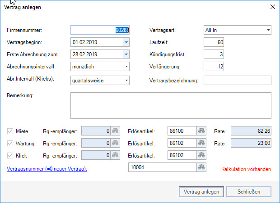Toggle the Wartung checkbox

click(10, 143)
